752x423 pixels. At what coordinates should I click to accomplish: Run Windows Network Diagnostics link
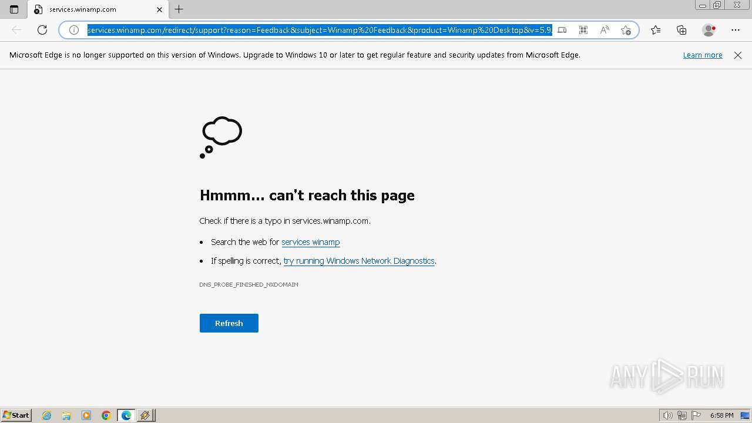[x=359, y=261]
